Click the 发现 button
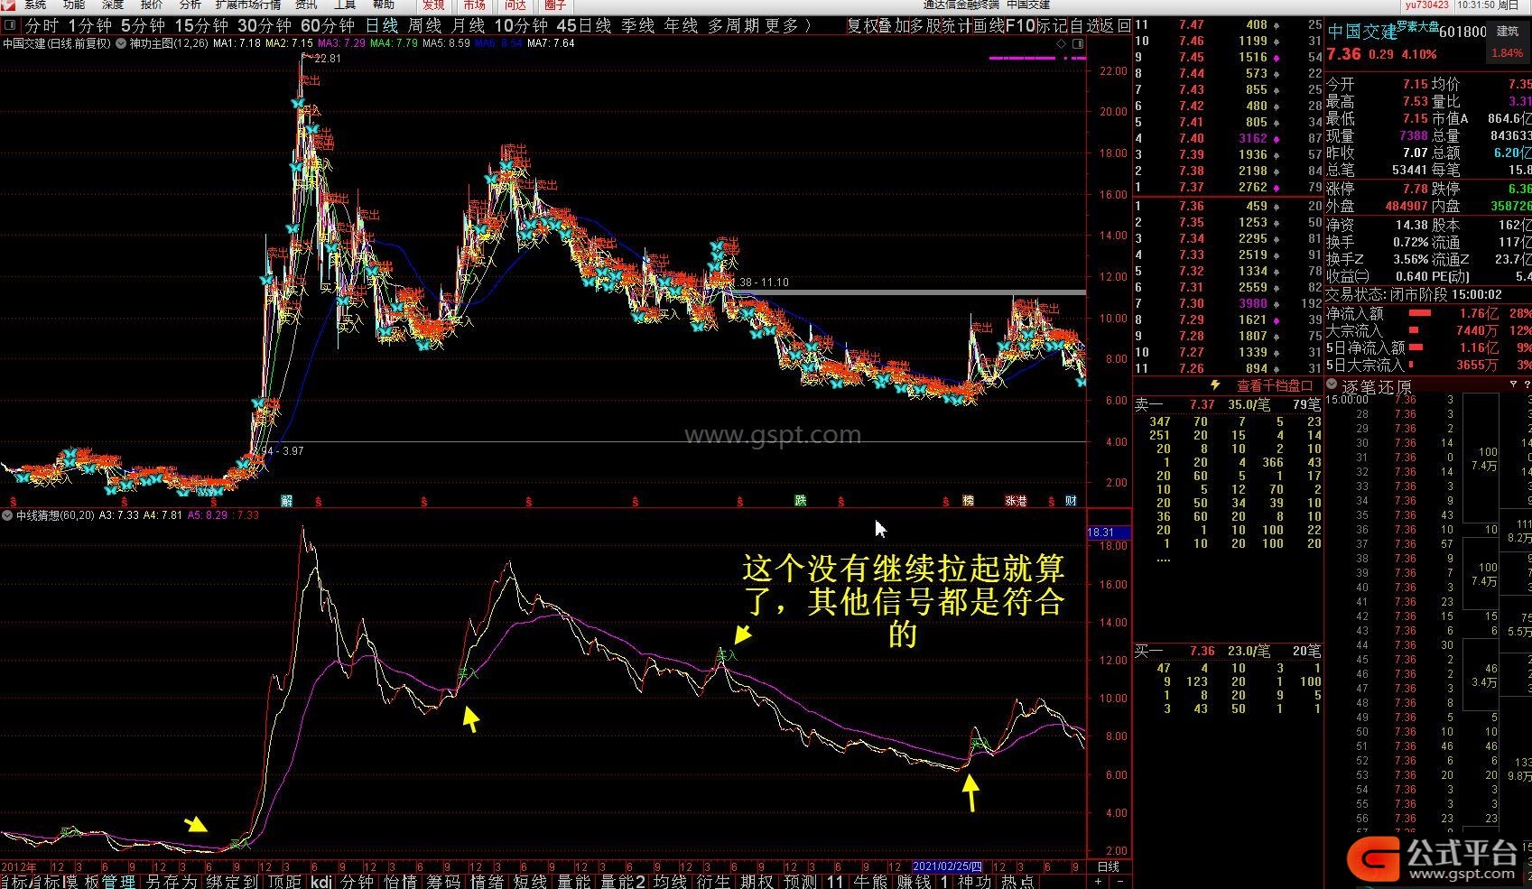This screenshot has height=889, width=1532. pyautogui.click(x=433, y=5)
